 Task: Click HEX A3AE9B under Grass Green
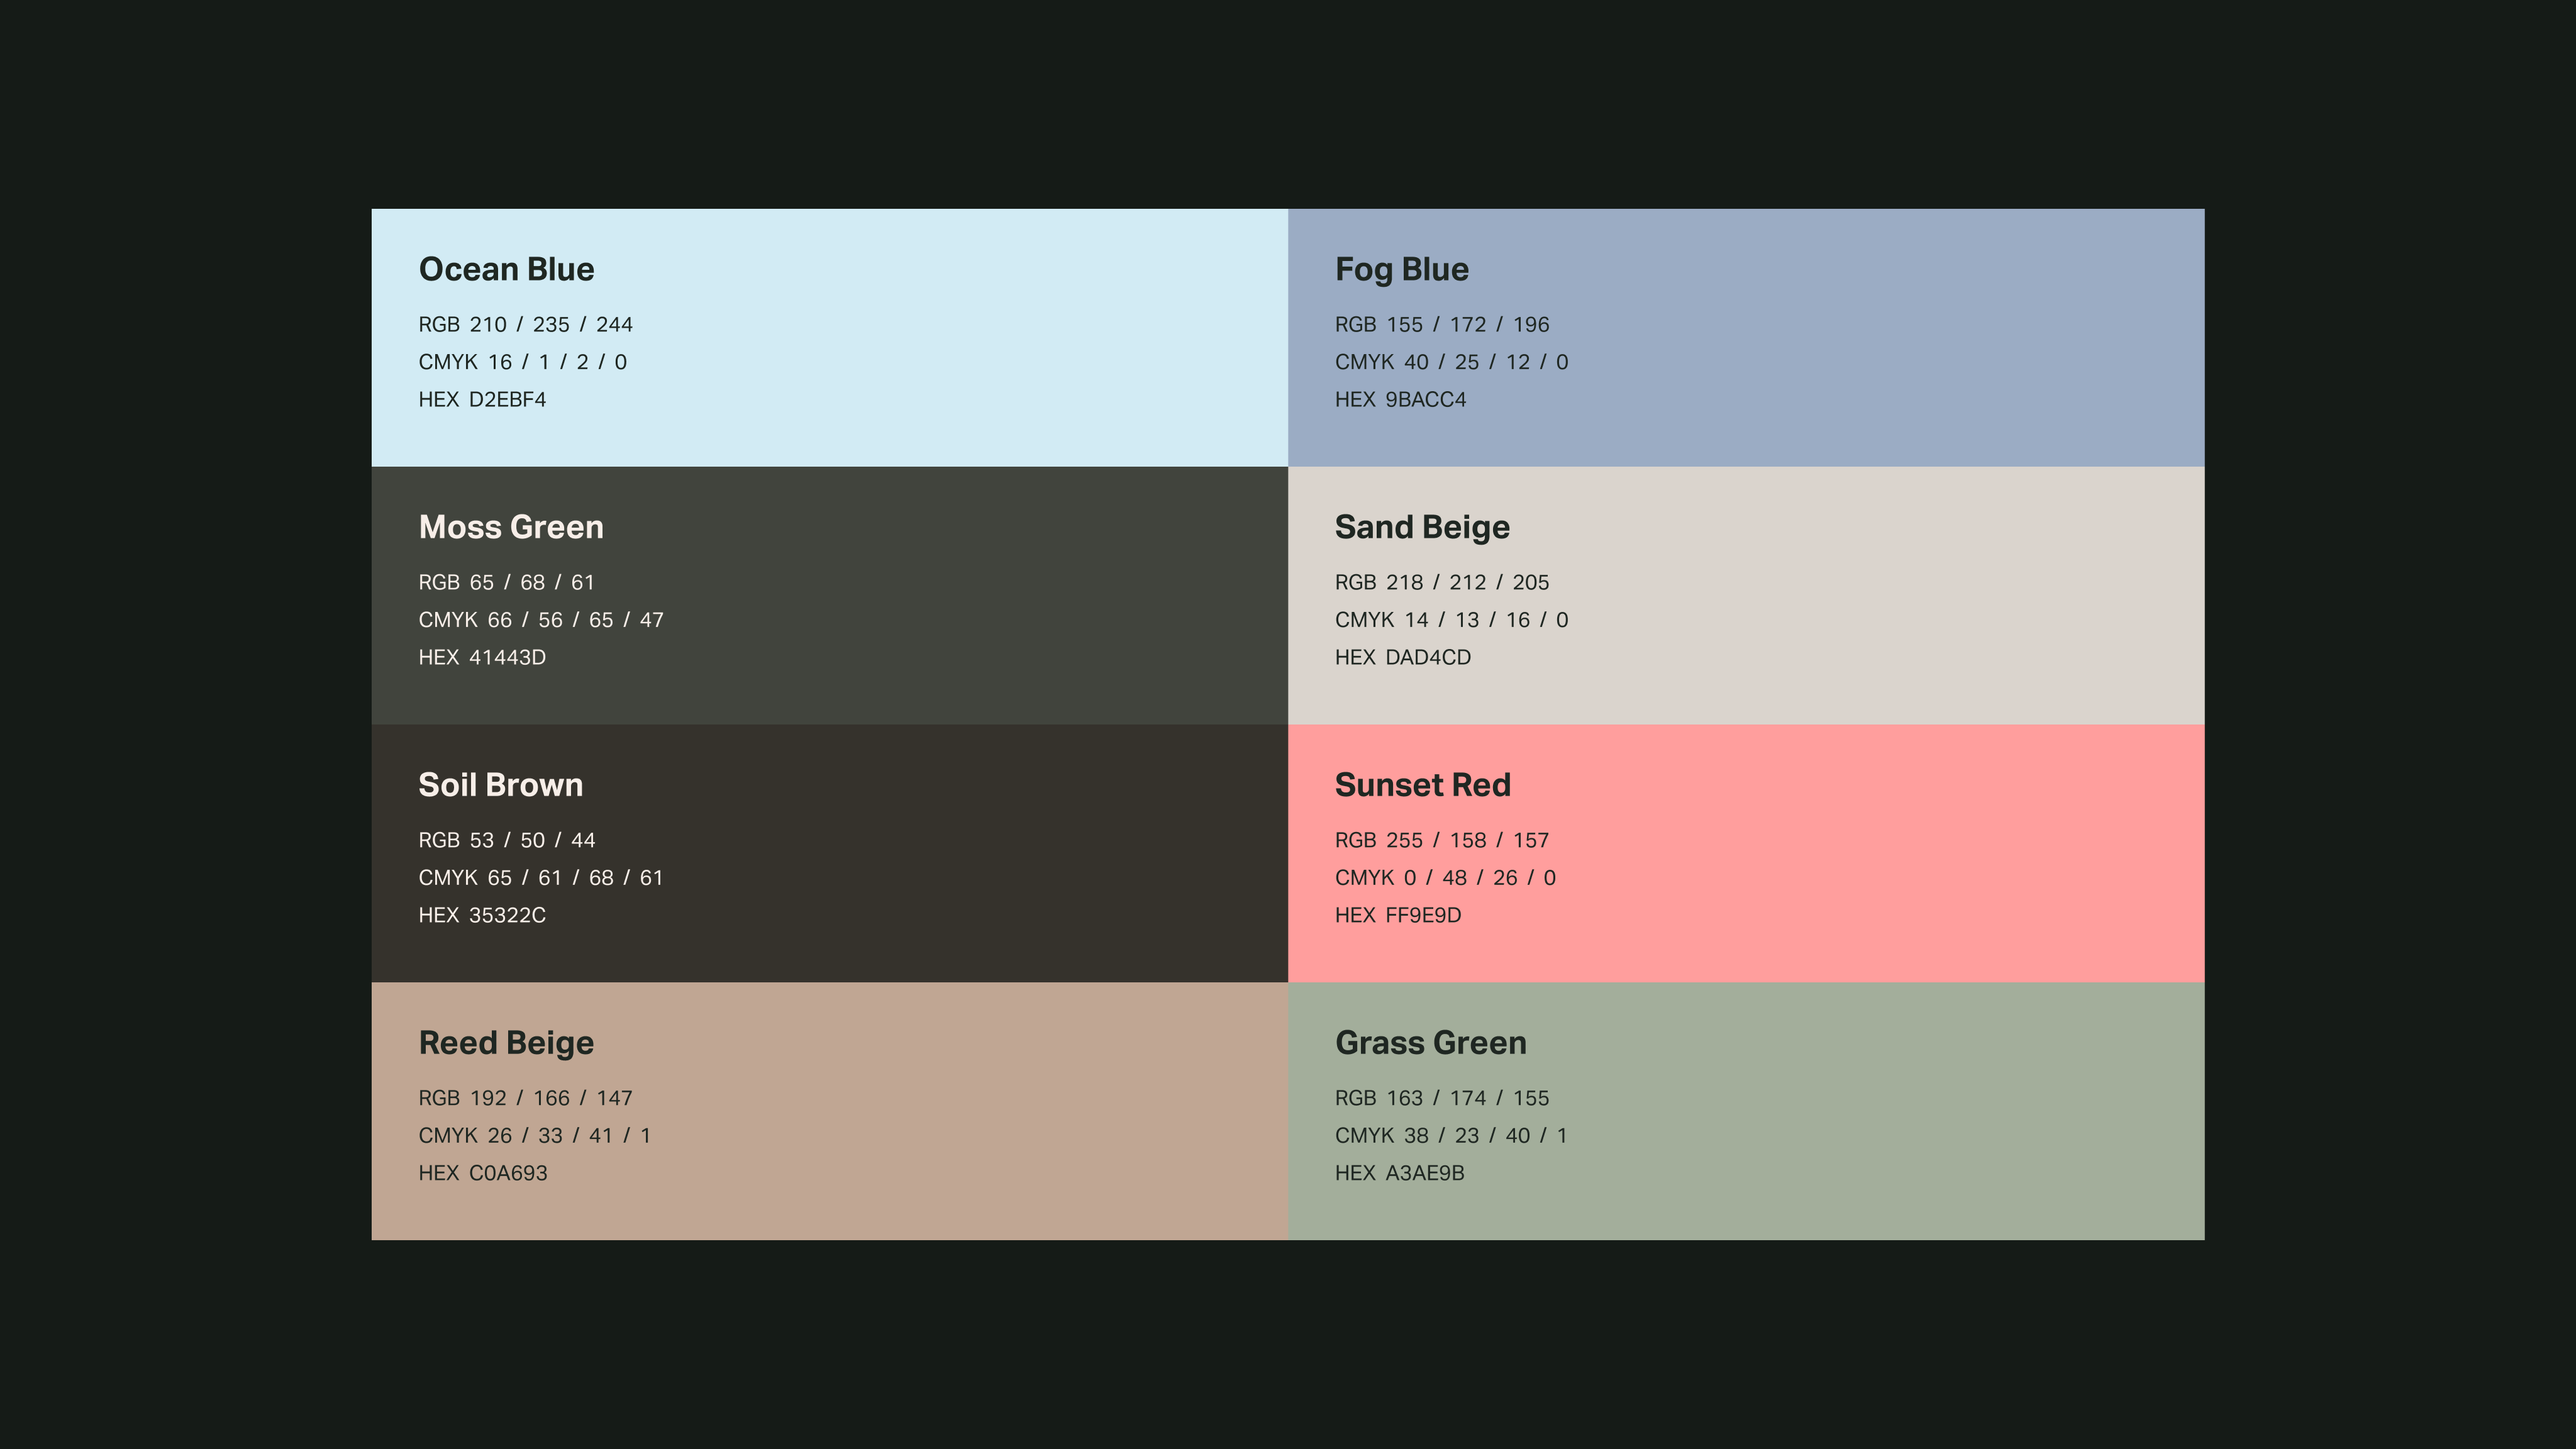tap(1399, 1173)
